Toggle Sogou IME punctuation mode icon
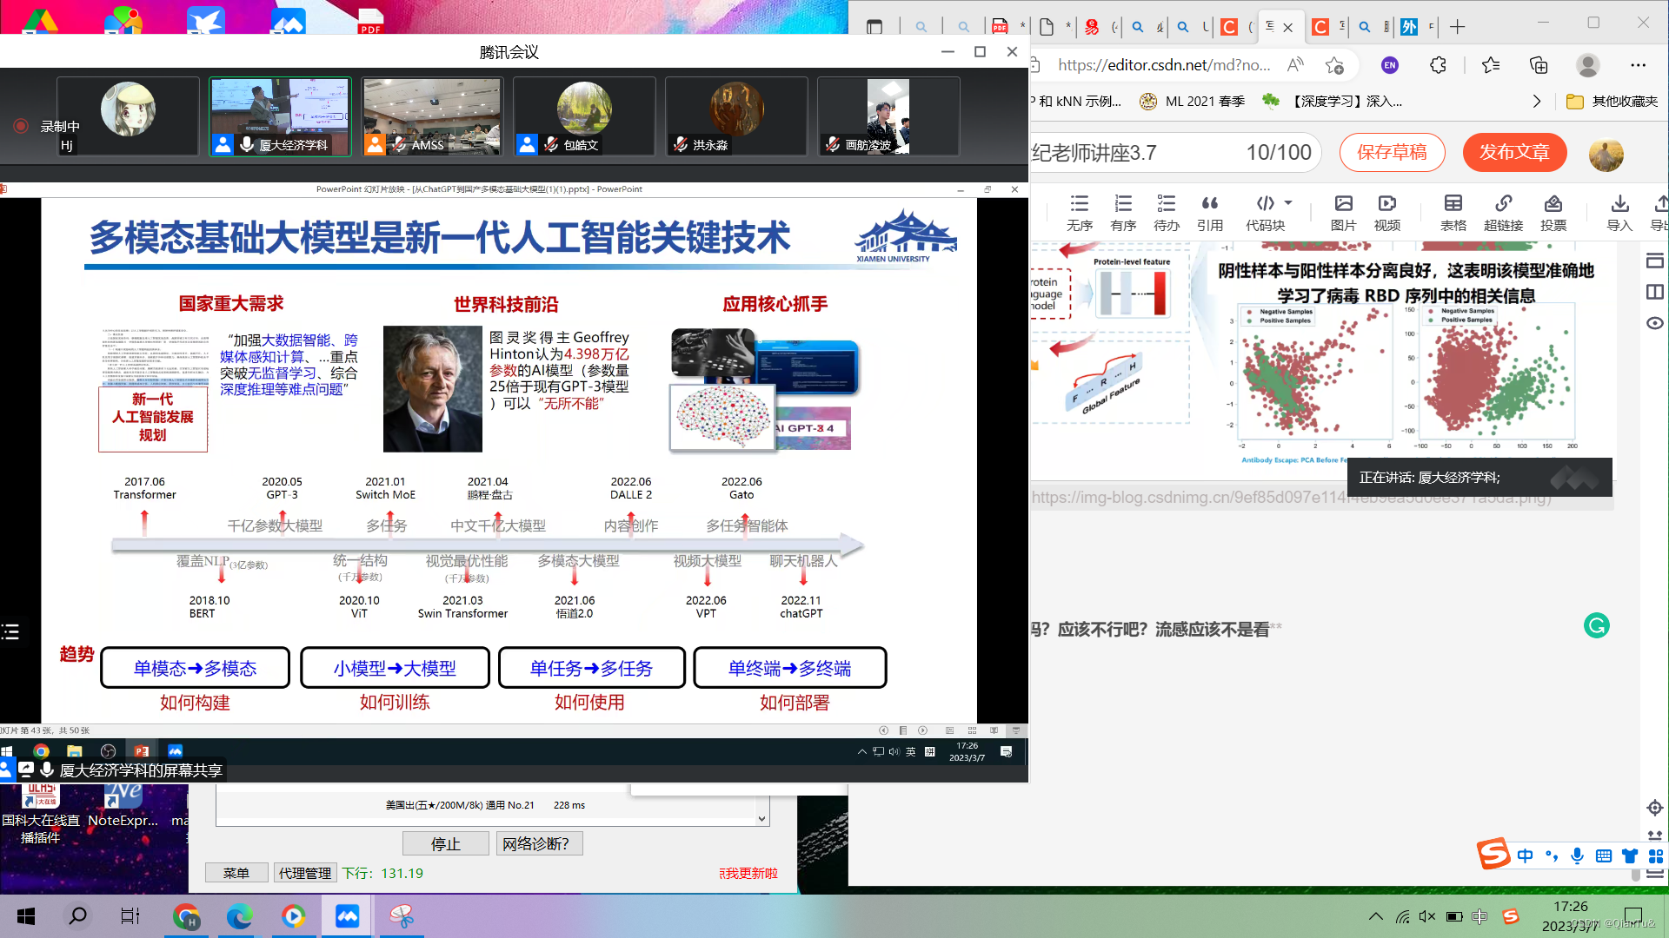Viewport: 1669px width, 938px height. tap(1553, 855)
